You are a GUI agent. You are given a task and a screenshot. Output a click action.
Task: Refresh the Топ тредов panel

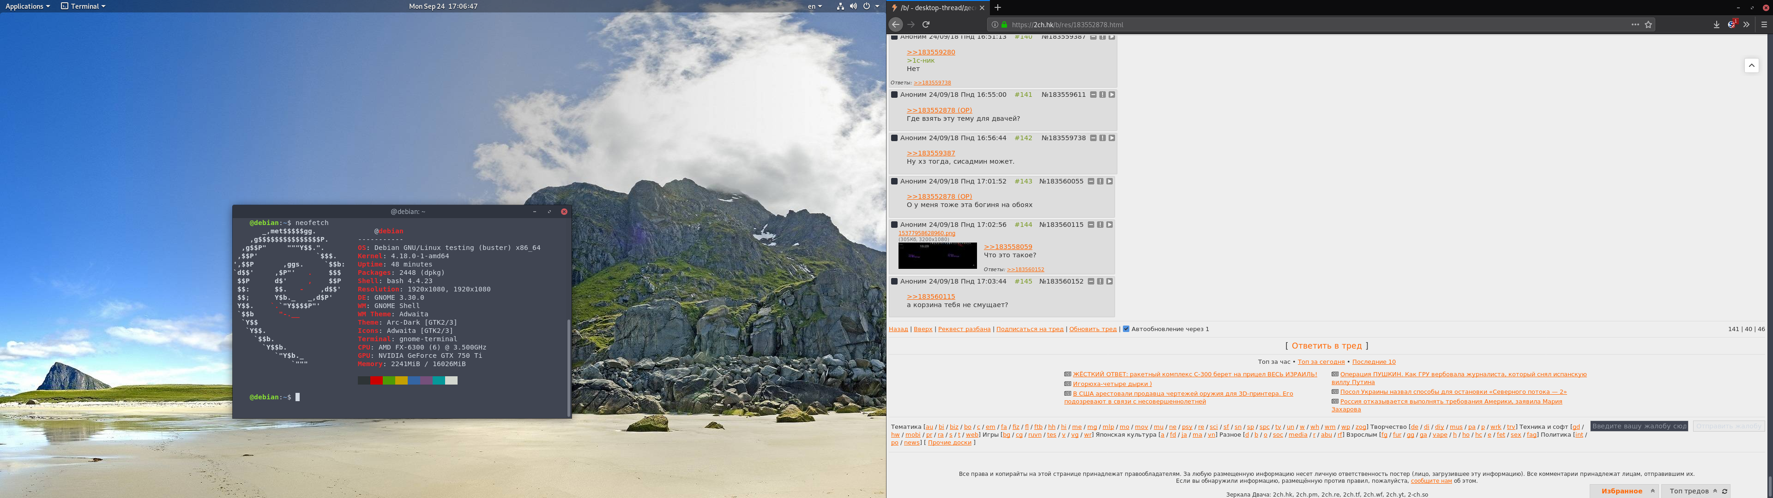(x=1725, y=491)
